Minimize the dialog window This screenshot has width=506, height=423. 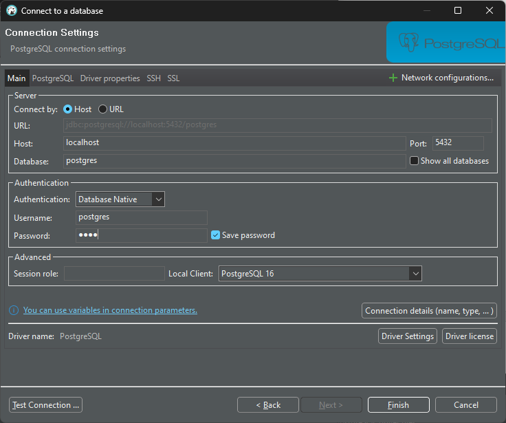tap(427, 10)
